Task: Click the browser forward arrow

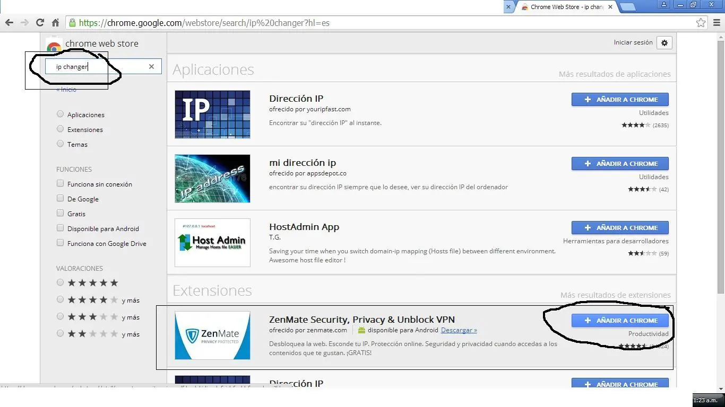Action: coord(24,23)
